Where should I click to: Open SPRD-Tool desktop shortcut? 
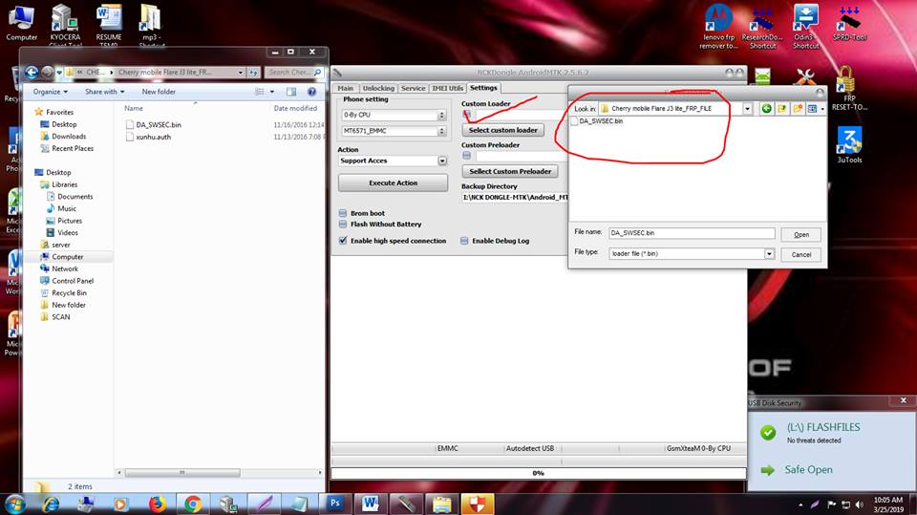849,23
